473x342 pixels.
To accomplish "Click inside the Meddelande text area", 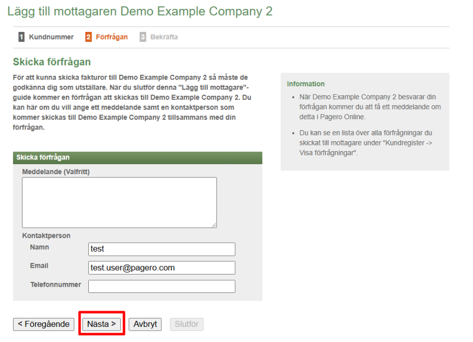I will [119, 202].
